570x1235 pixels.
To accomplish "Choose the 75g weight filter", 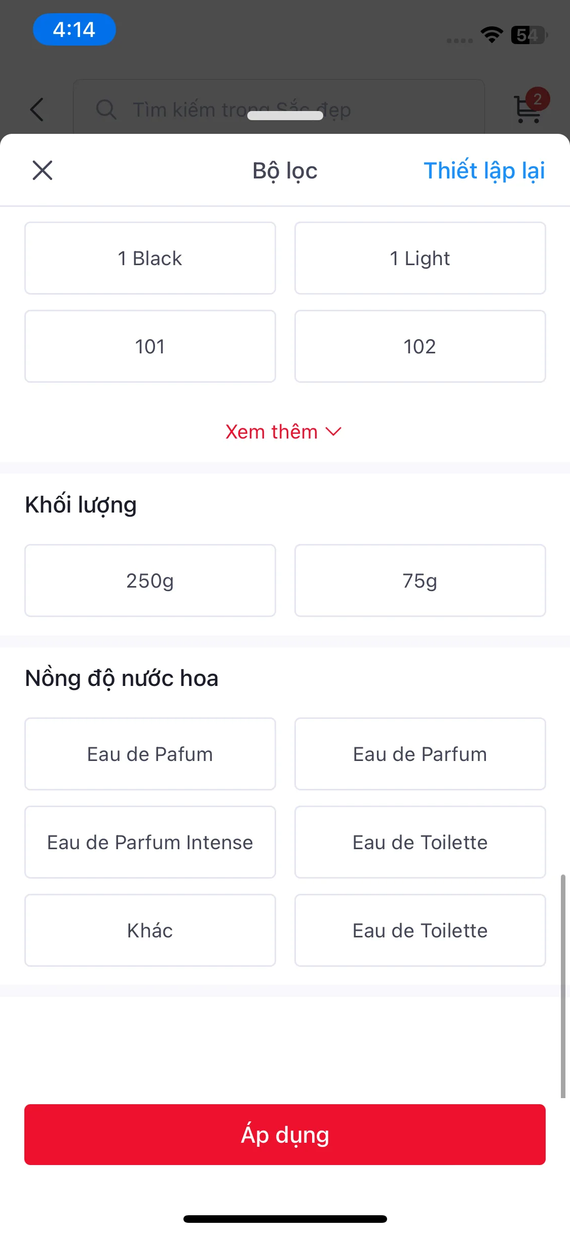I will [x=420, y=580].
